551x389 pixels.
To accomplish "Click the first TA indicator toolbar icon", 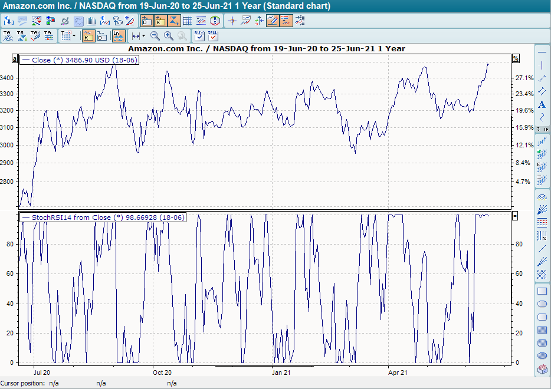I will (8, 36).
